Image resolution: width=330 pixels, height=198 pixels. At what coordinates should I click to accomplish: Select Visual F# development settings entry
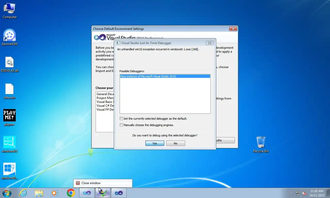pyautogui.click(x=105, y=110)
